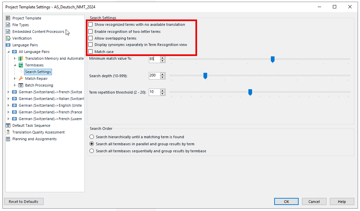
Task: Click icon for German->French (France) pair
Action: click(14, 112)
